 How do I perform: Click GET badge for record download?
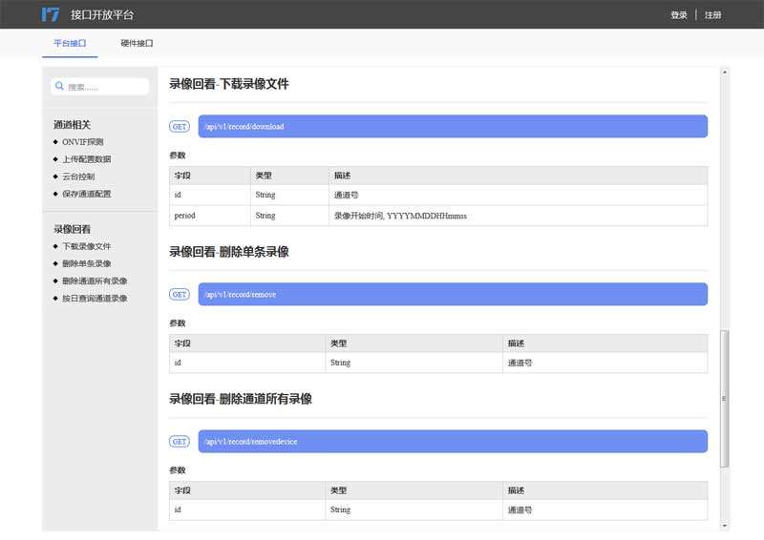[x=179, y=127]
